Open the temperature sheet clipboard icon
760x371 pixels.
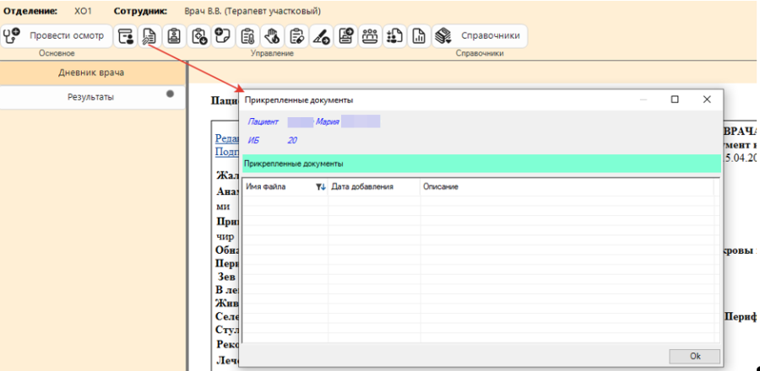pos(247,35)
